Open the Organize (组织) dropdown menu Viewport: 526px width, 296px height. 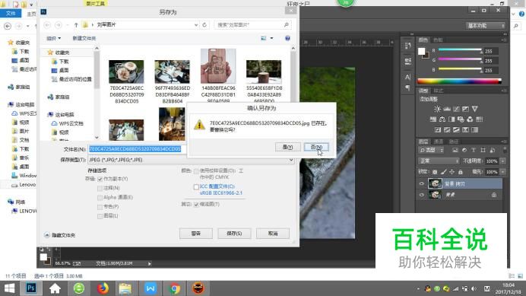click(54, 38)
